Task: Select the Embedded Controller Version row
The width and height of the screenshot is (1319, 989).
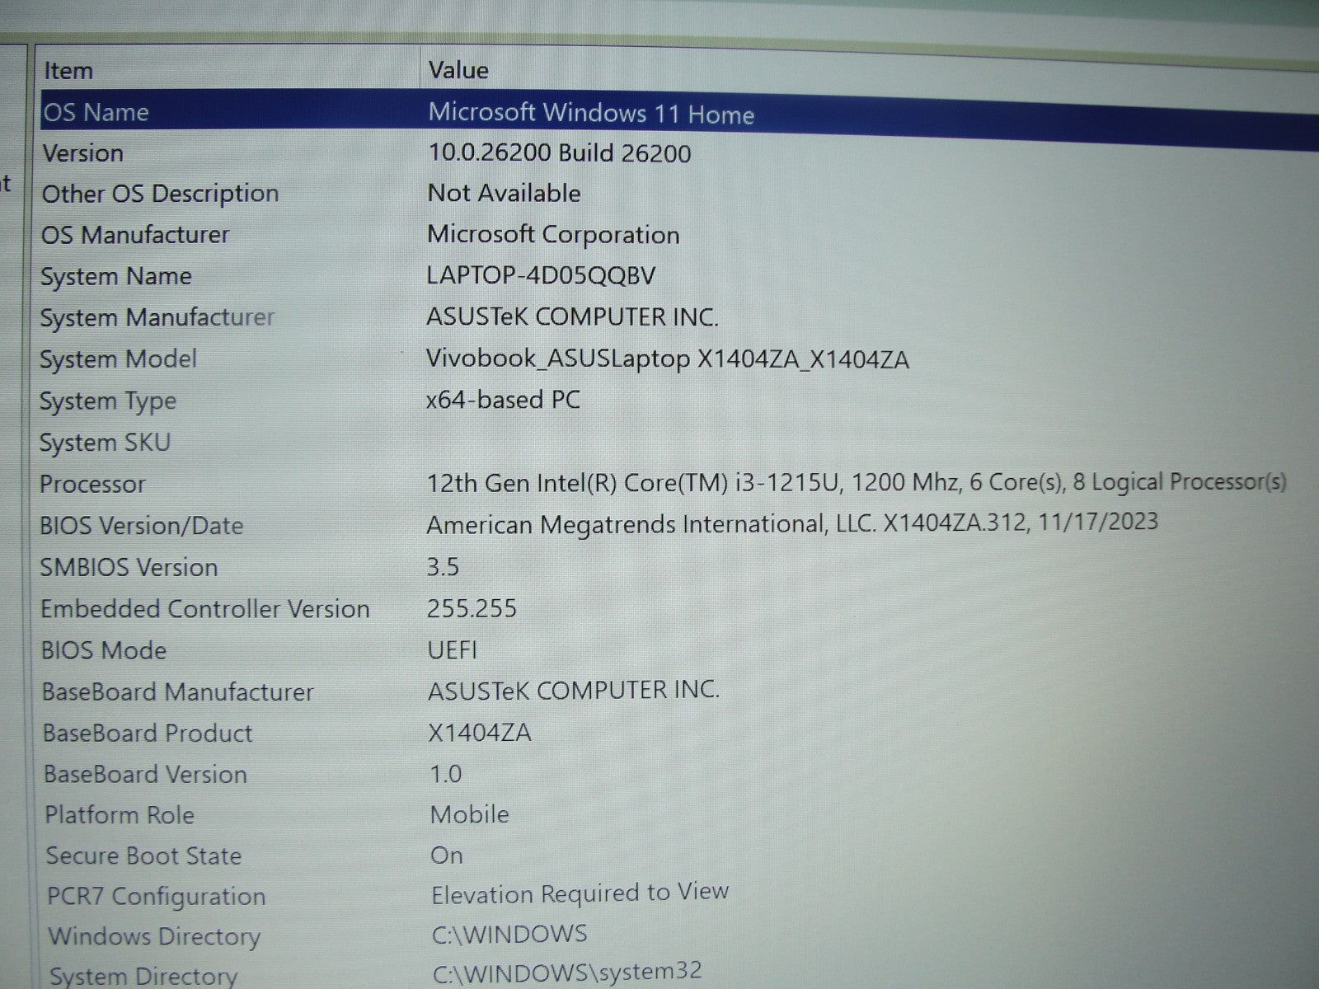Action: pyautogui.click(x=205, y=609)
